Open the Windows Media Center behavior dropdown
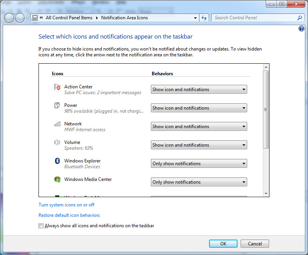Viewport: 308px width, 255px height. pyautogui.click(x=199, y=182)
